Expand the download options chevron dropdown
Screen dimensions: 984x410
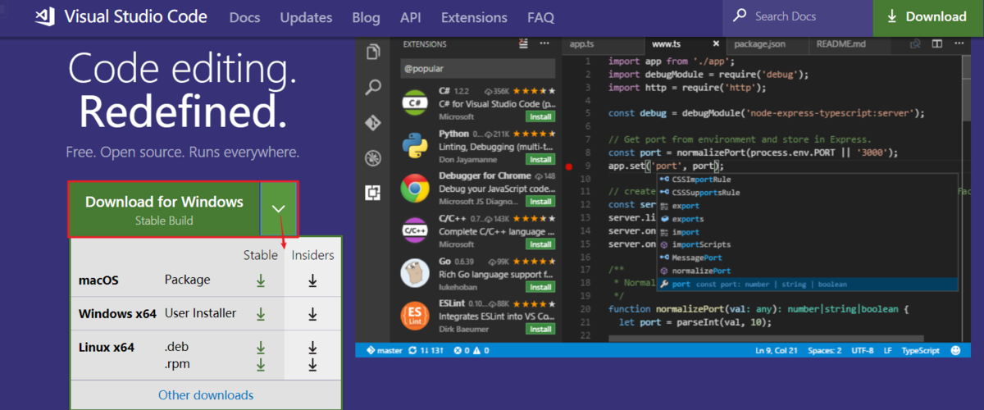[279, 209]
